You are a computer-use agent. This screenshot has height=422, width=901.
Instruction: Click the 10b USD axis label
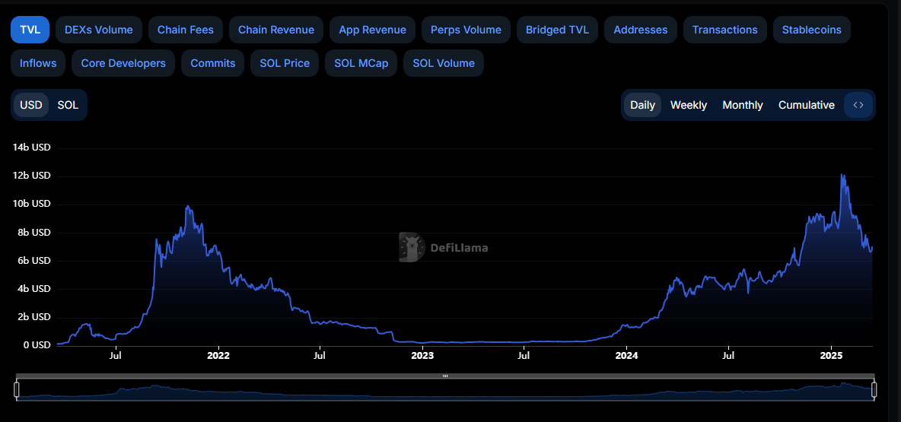(x=32, y=204)
